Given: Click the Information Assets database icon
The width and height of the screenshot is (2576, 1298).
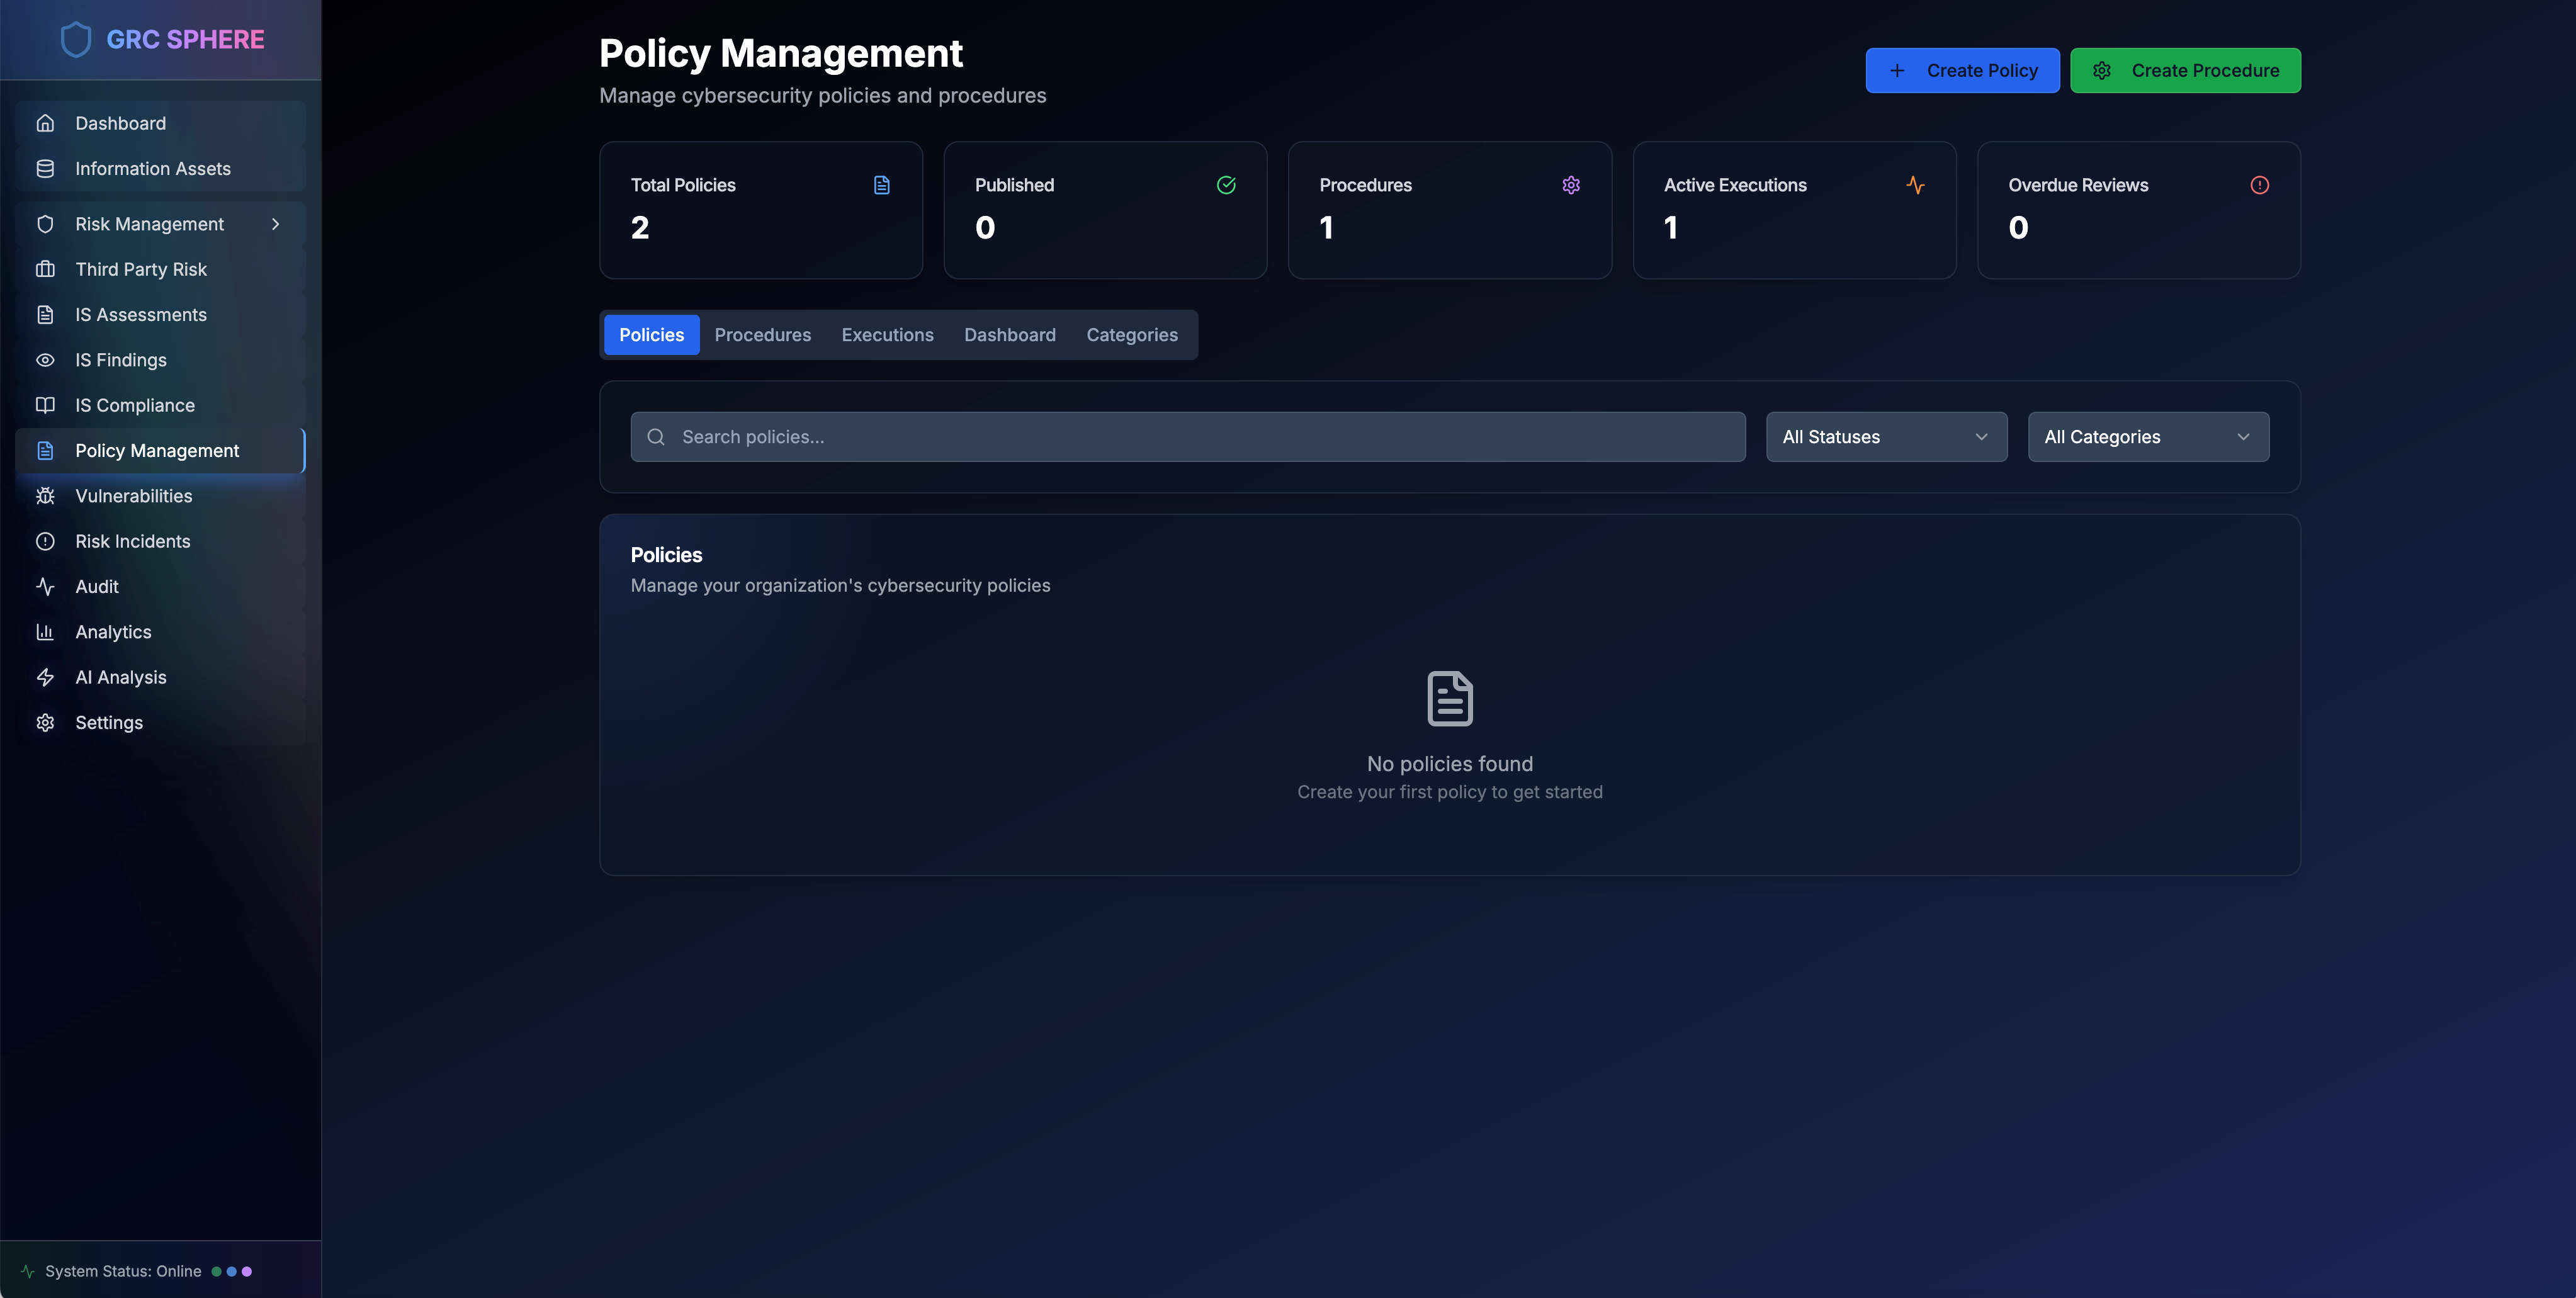Looking at the screenshot, I should point(45,169).
